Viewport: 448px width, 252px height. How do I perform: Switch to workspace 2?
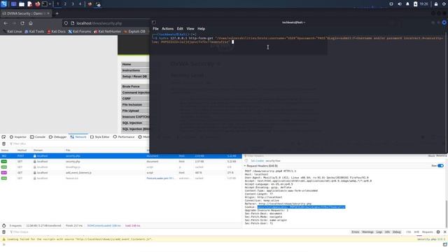tap(65, 4)
